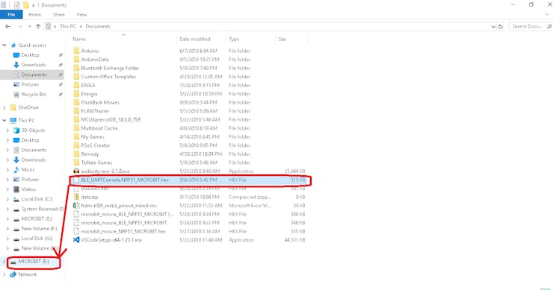Open Recycle Bin in the sidebar
Viewport: 553px width, 290px height.
[x=34, y=95]
